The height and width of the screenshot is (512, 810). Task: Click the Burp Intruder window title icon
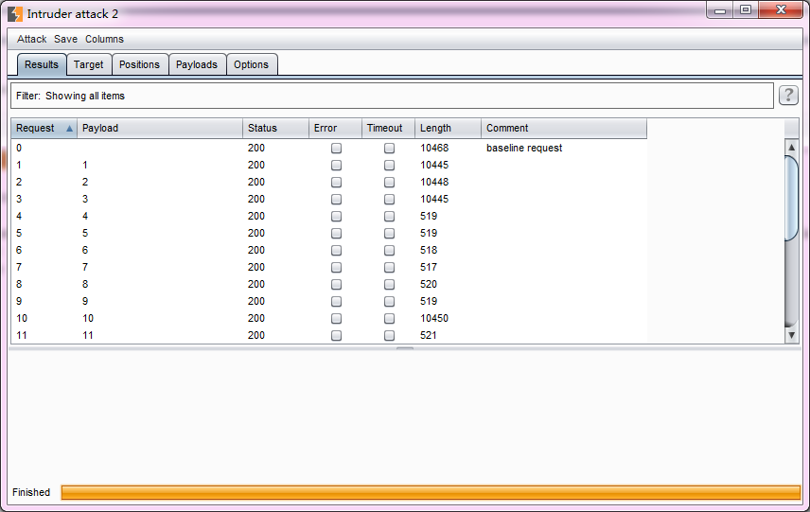(15, 13)
